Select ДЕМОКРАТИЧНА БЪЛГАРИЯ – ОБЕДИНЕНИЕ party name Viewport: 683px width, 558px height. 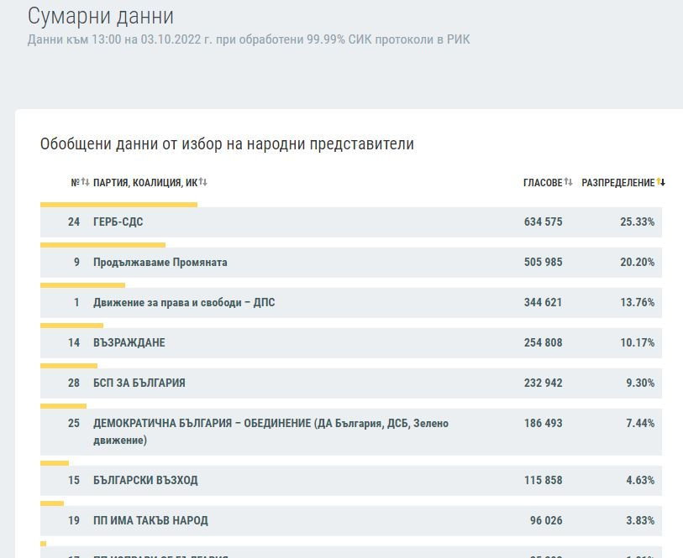click(x=271, y=431)
